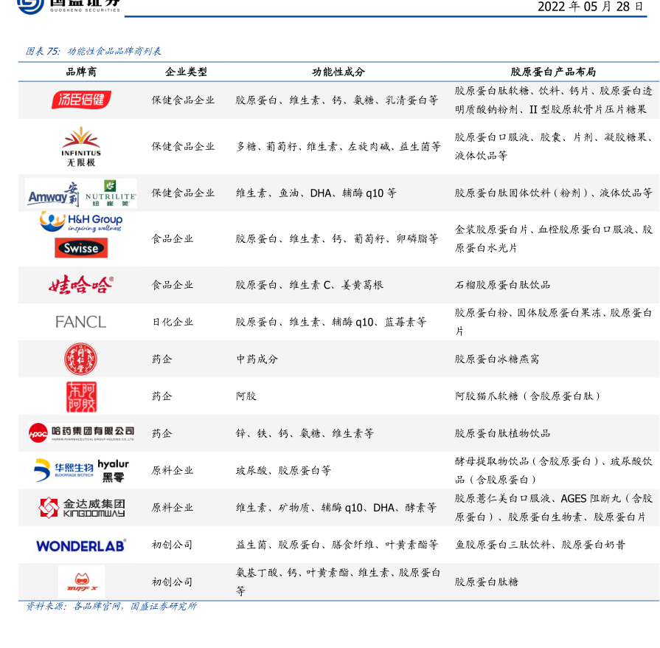Click the 玻尿酸、胶原蛋白等 cell
Image resolution: width=660 pixels, height=648 pixels.
(283, 471)
